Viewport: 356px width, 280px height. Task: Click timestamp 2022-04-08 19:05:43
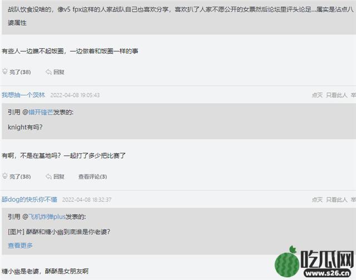pyautogui.click(x=75, y=95)
